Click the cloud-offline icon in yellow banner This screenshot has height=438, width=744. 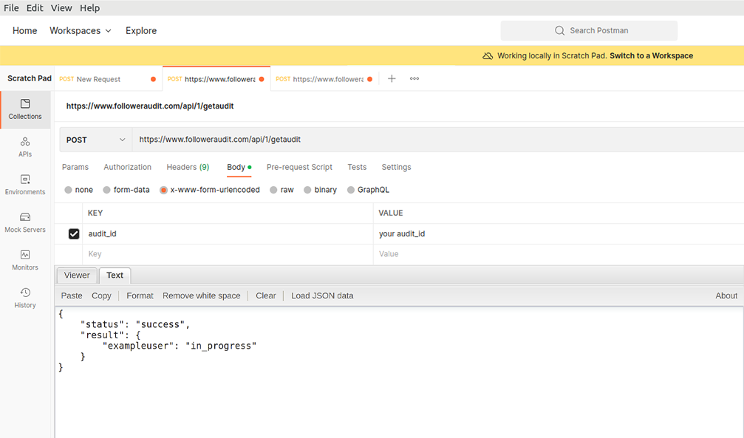[488, 56]
